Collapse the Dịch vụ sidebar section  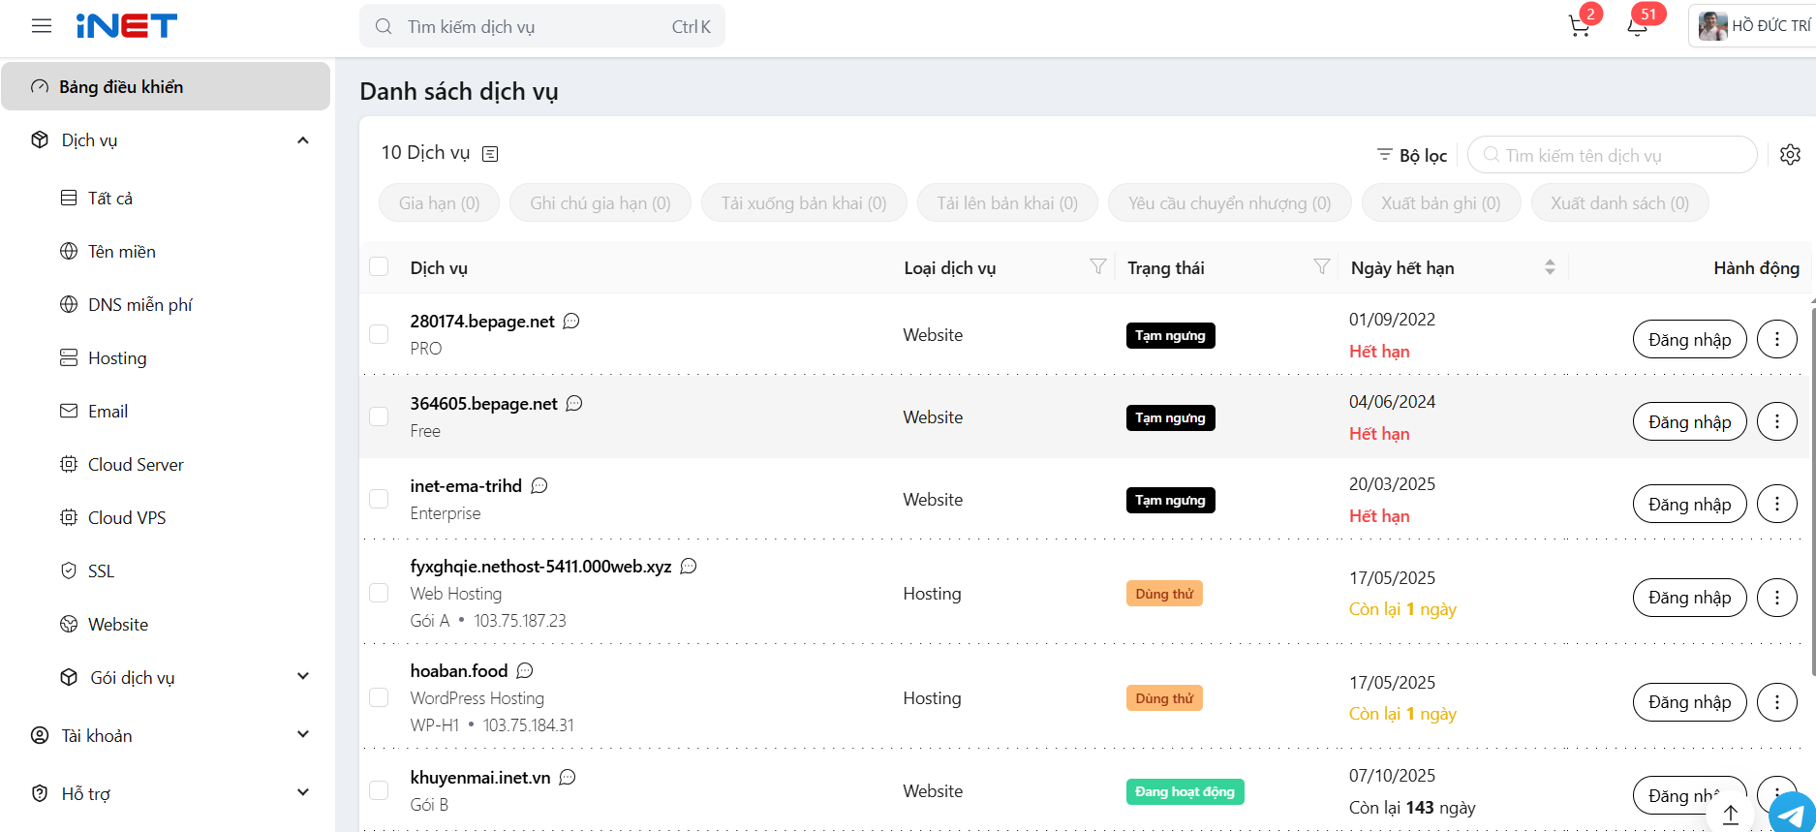point(167,140)
